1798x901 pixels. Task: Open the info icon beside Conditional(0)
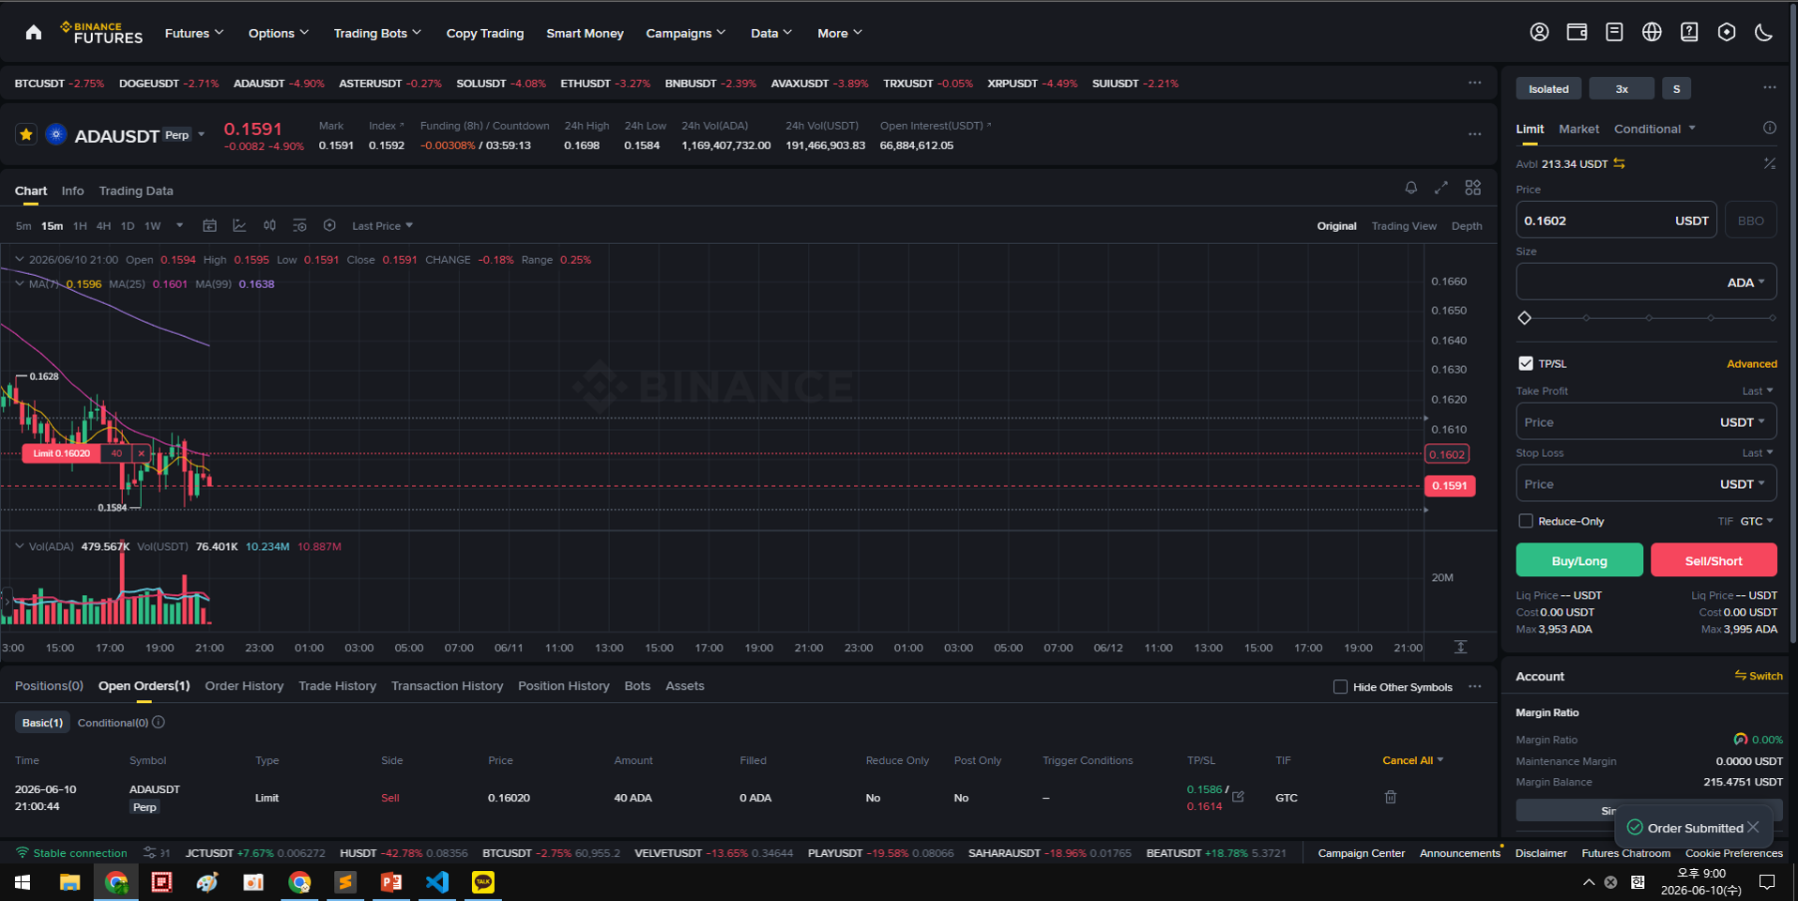(x=159, y=722)
